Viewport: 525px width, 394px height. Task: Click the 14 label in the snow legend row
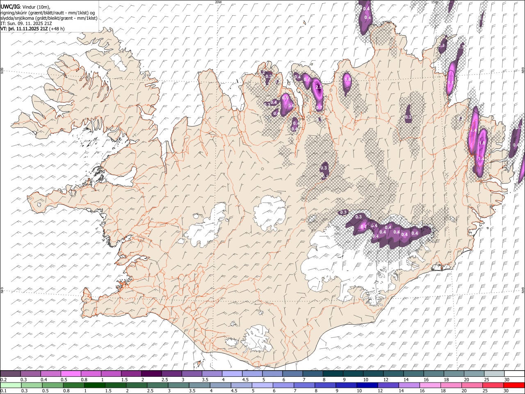click(406, 380)
